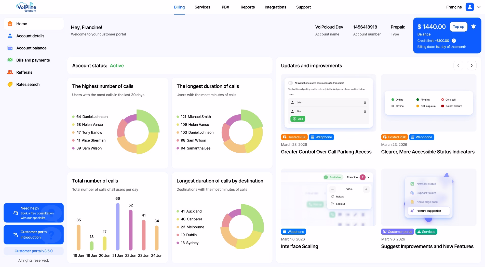Click Customer portal tag under March 6 article
Viewport: 485px width, 267px height.
tap(397, 232)
